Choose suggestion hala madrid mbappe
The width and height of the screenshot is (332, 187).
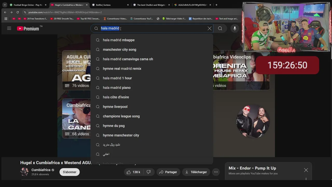(x=152, y=40)
